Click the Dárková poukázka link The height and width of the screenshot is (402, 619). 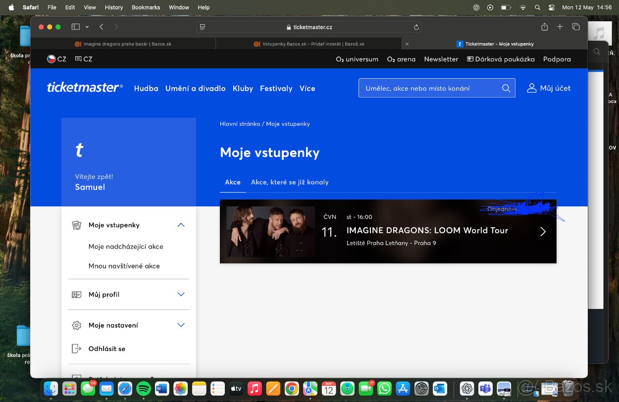[x=501, y=59]
